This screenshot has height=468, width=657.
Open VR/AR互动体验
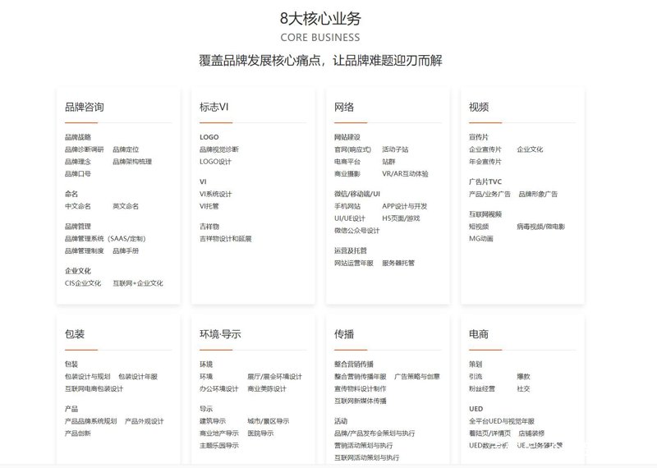point(405,174)
